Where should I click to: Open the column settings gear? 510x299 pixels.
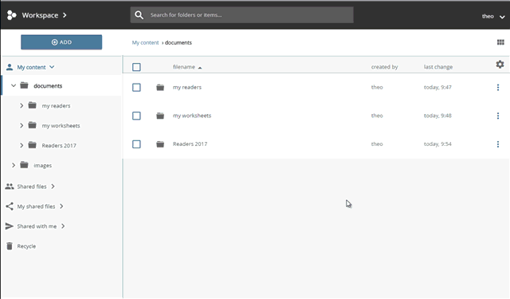[500, 65]
